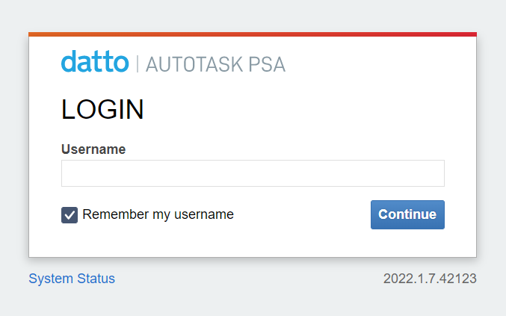Image resolution: width=506 pixels, height=316 pixels.
Task: Click the word "AUTOTASK" in the header
Action: (195, 63)
